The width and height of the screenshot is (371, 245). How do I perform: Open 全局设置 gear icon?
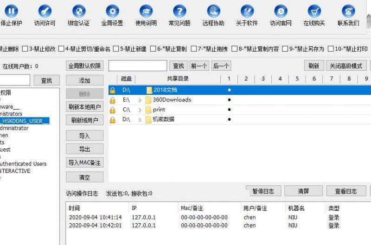point(112,11)
